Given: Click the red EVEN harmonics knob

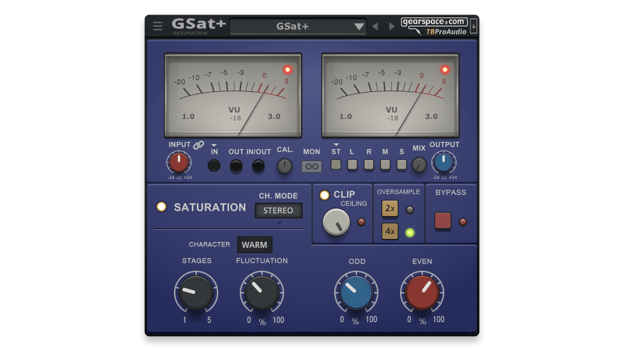Looking at the screenshot, I should click(x=422, y=292).
